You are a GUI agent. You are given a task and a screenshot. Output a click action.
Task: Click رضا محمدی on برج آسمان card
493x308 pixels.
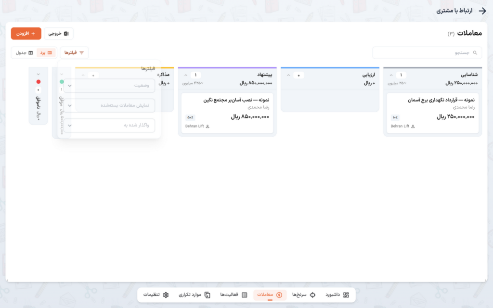tap(464, 107)
